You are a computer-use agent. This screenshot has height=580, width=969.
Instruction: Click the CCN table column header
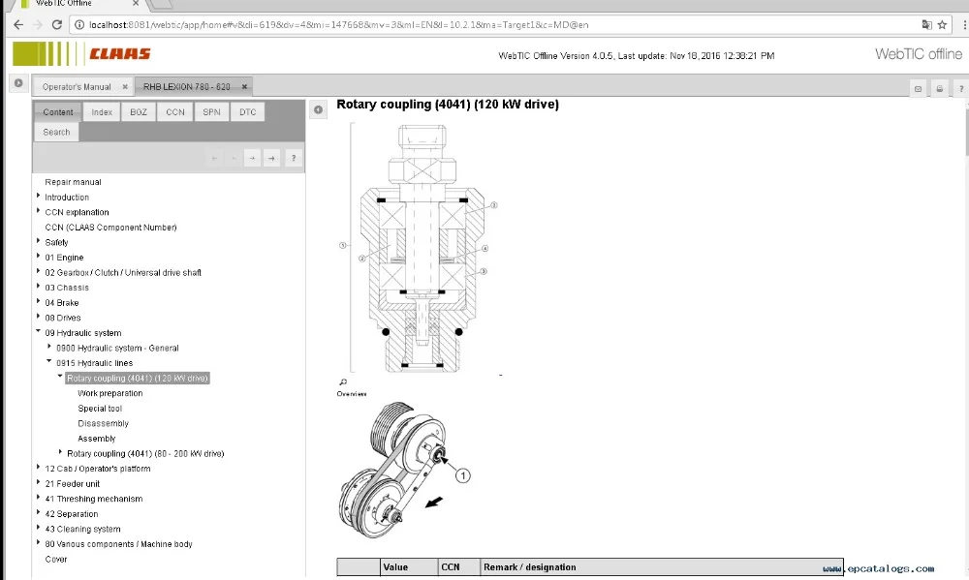click(x=458, y=567)
